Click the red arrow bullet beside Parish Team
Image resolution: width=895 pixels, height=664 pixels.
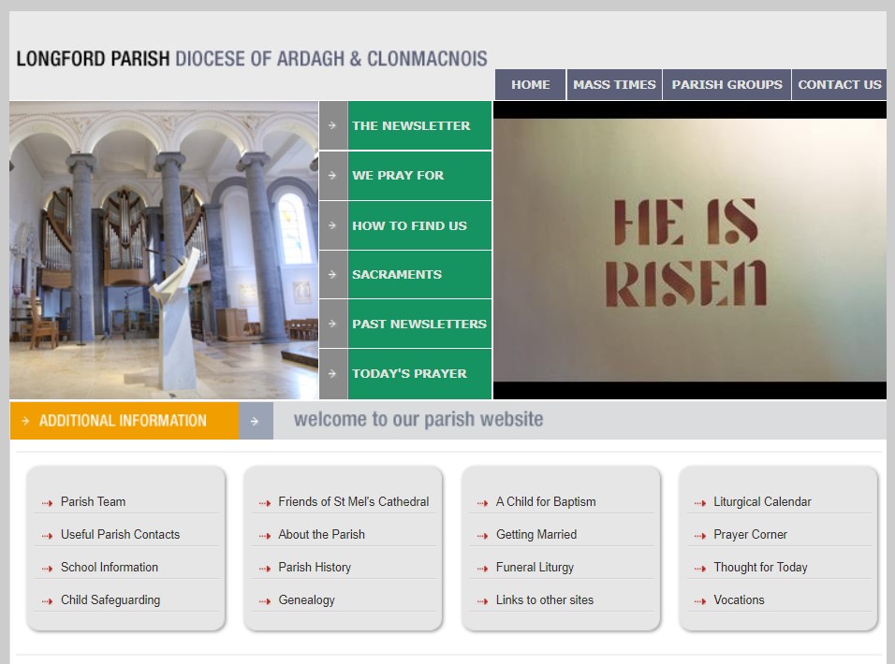click(x=47, y=503)
